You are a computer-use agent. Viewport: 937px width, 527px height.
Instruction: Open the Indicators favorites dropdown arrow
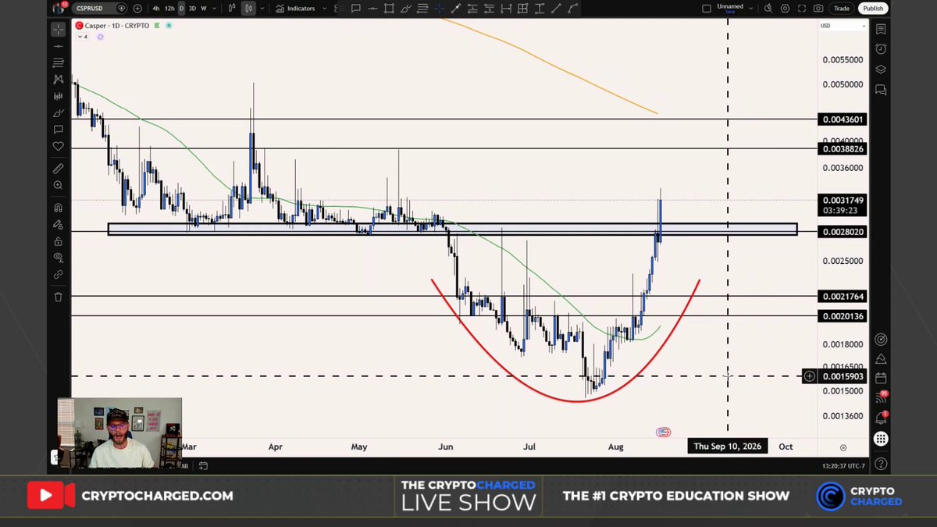pyautogui.click(x=326, y=9)
